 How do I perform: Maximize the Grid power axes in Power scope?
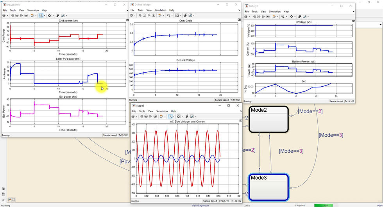(127, 20)
